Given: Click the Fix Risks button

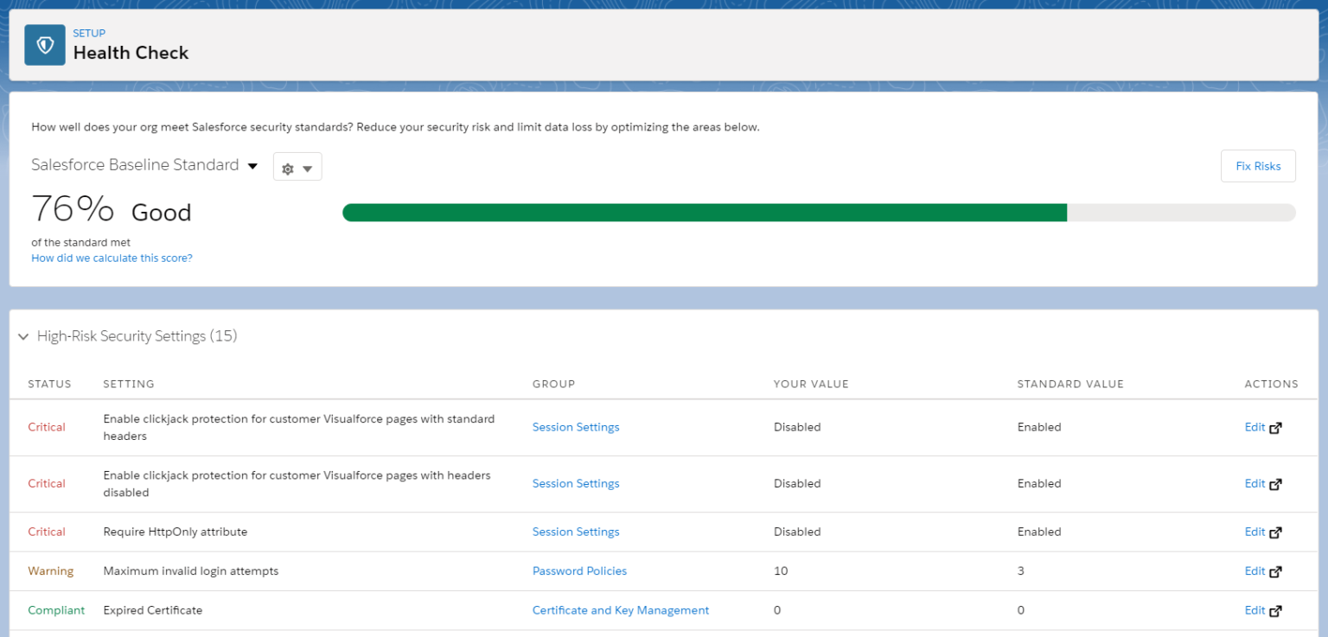Looking at the screenshot, I should [x=1258, y=165].
